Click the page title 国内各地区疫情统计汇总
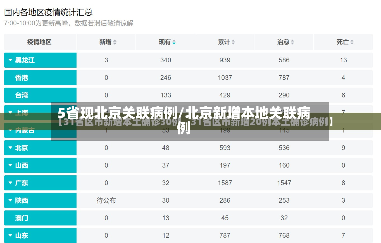 (48, 12)
